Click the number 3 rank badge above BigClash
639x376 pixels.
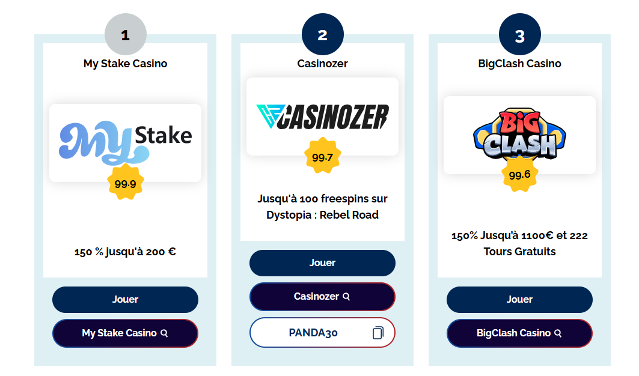519,34
